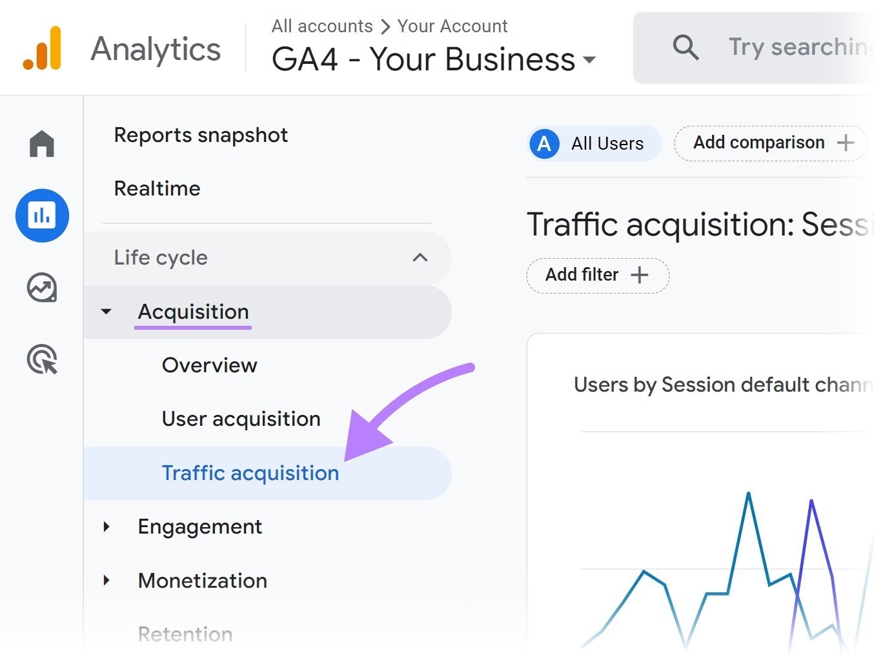Collapse the Life cycle section

click(420, 257)
